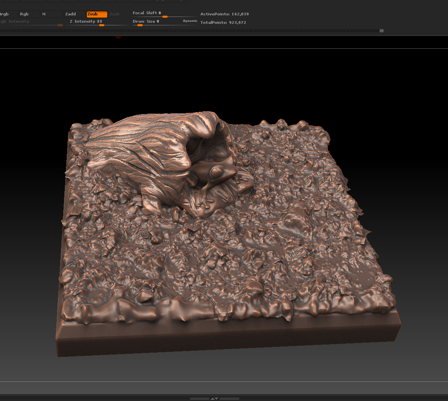Image resolution: width=448 pixels, height=401 pixels.
Task: Toggle the Rgb color mode button
Action: [x=29, y=14]
